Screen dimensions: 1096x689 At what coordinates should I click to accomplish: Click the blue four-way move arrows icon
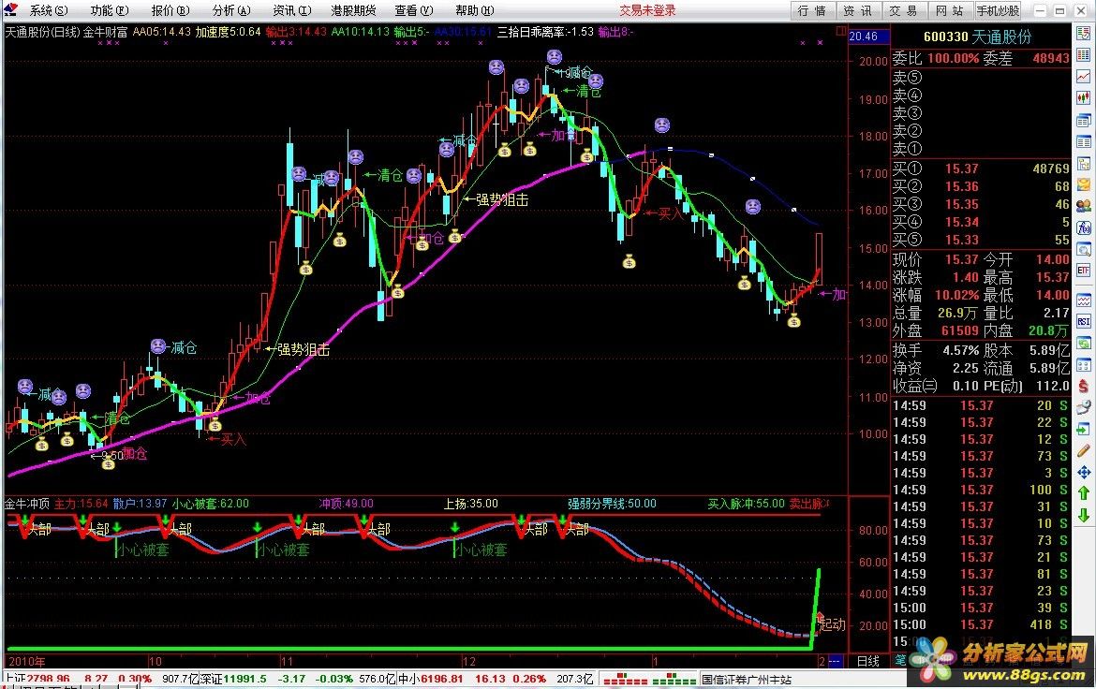coord(1084,473)
